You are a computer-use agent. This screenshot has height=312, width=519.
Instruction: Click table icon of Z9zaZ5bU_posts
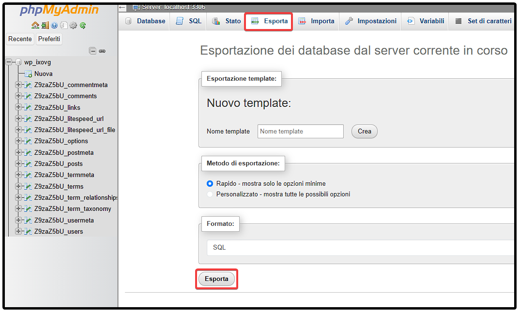29,164
